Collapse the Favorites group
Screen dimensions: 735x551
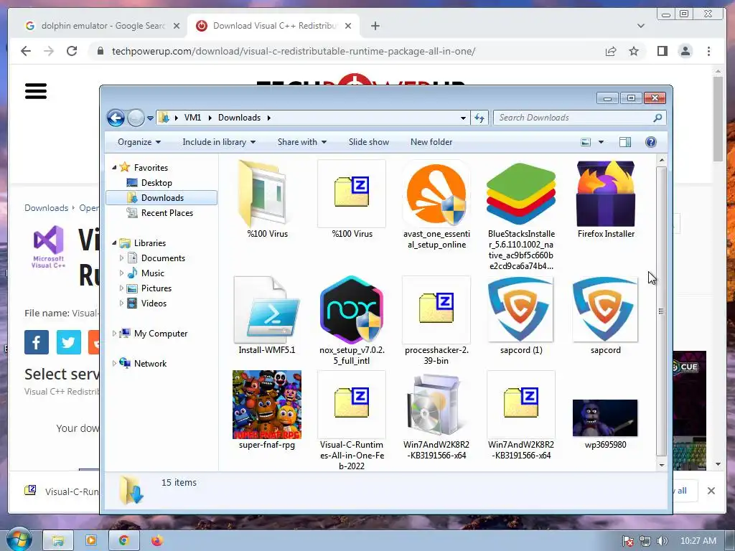pos(114,167)
